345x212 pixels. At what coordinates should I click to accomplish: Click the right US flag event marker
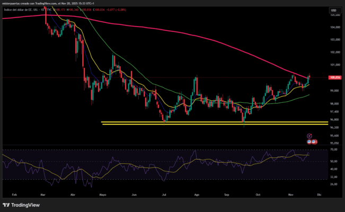pos(314,141)
